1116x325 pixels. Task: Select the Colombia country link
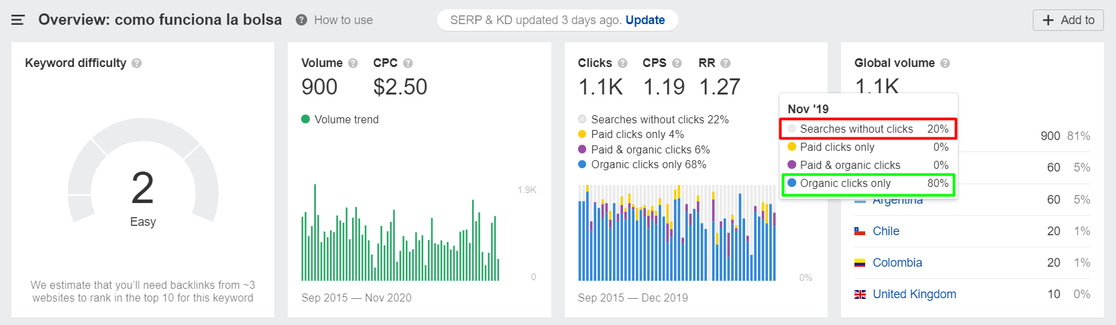coord(897,263)
